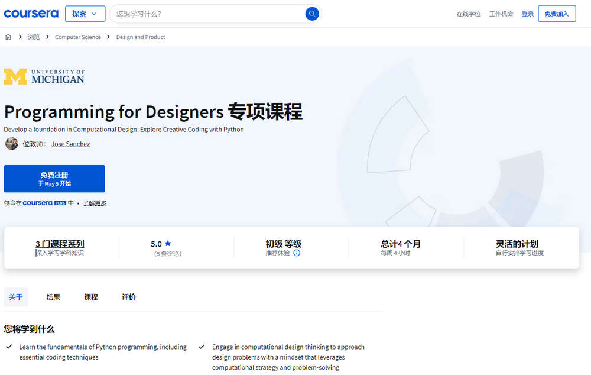591x375 pixels.
Task: Click the 5.0 rating value
Action: click(156, 244)
